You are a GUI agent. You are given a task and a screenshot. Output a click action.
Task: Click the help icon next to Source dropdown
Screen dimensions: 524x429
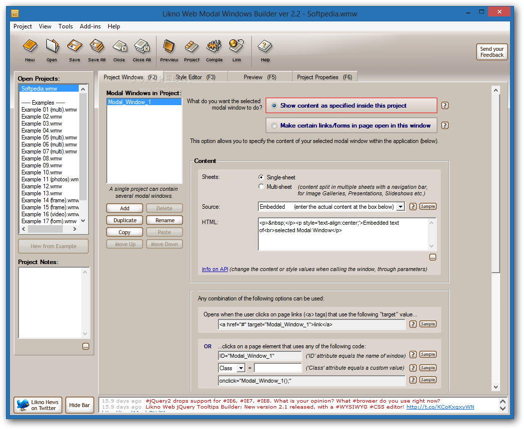click(413, 207)
